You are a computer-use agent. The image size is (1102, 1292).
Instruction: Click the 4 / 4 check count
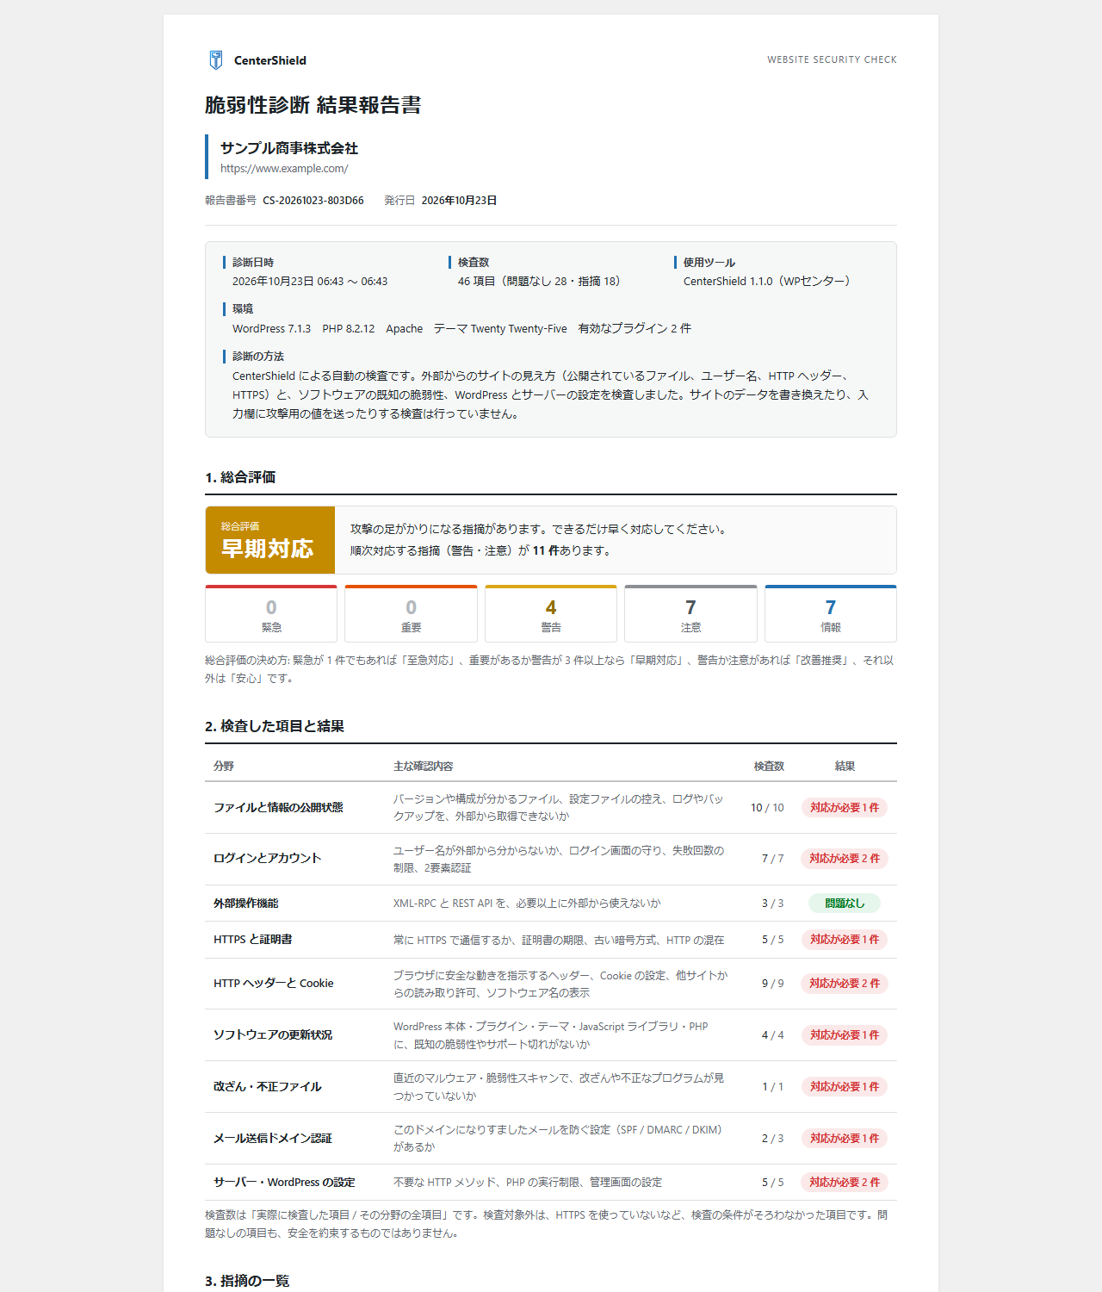(772, 1035)
